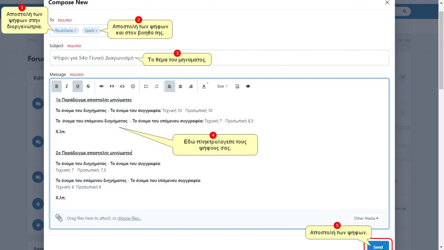The image size is (444, 250).
Task: Remove the Roubiliana recipient tag
Action: click(75, 31)
